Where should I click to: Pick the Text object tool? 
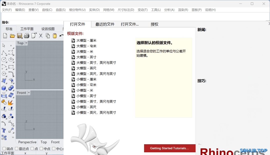pos(4,130)
